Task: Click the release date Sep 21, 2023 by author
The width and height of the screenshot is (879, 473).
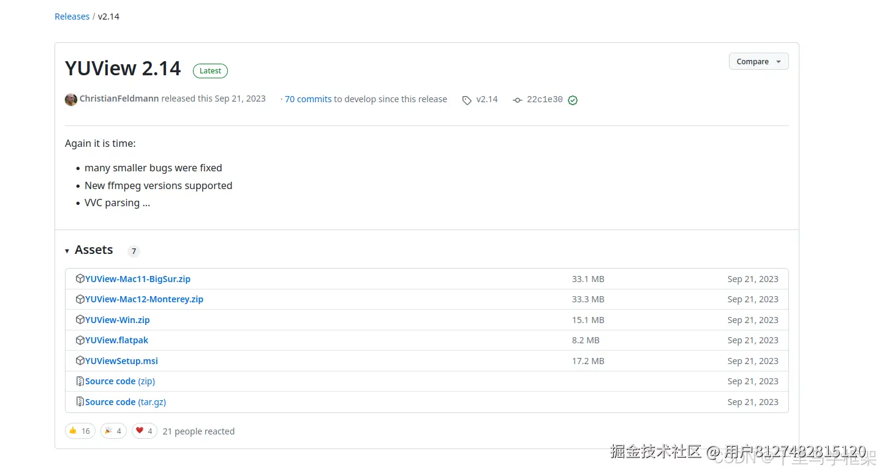Action: pos(240,99)
